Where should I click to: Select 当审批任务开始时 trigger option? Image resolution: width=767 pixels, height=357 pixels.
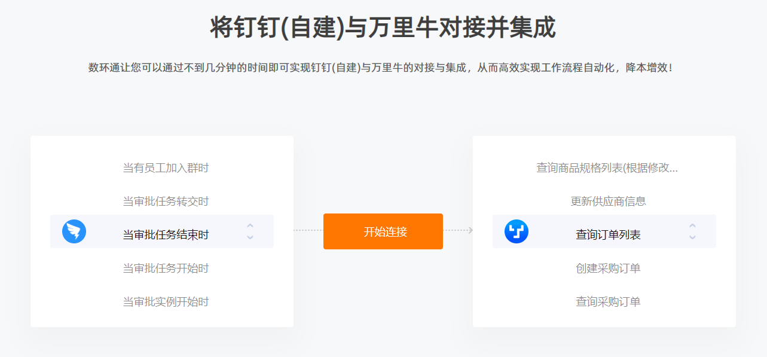click(x=166, y=268)
